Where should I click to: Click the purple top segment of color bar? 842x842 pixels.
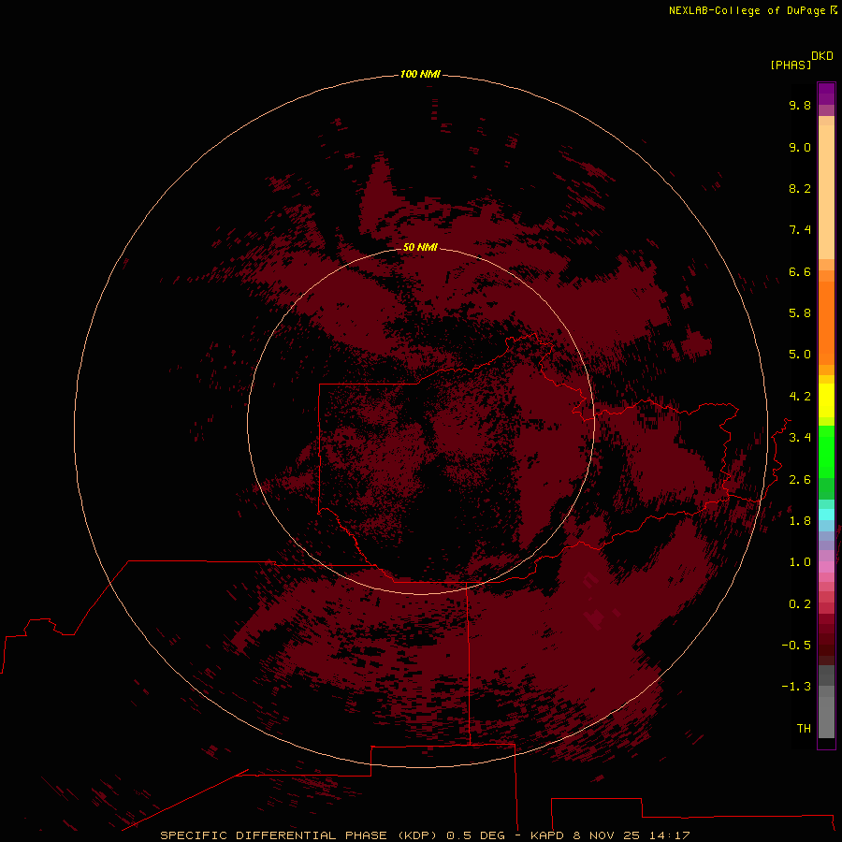coord(826,94)
